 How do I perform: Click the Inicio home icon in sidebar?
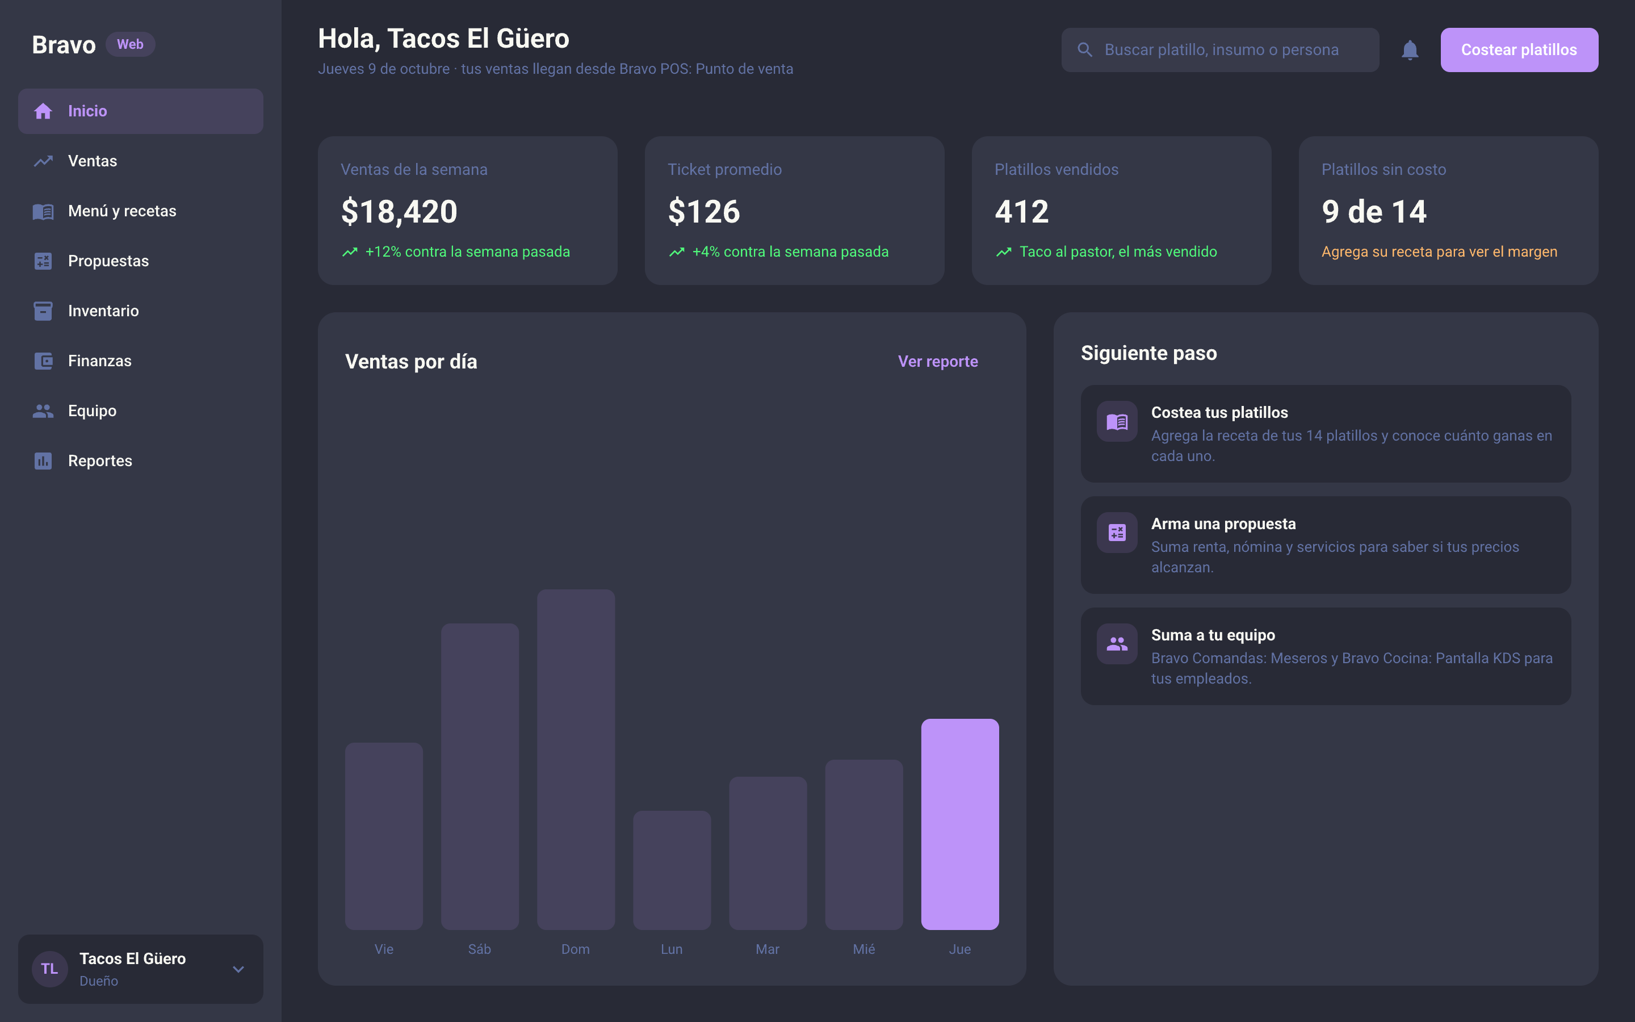[43, 111]
